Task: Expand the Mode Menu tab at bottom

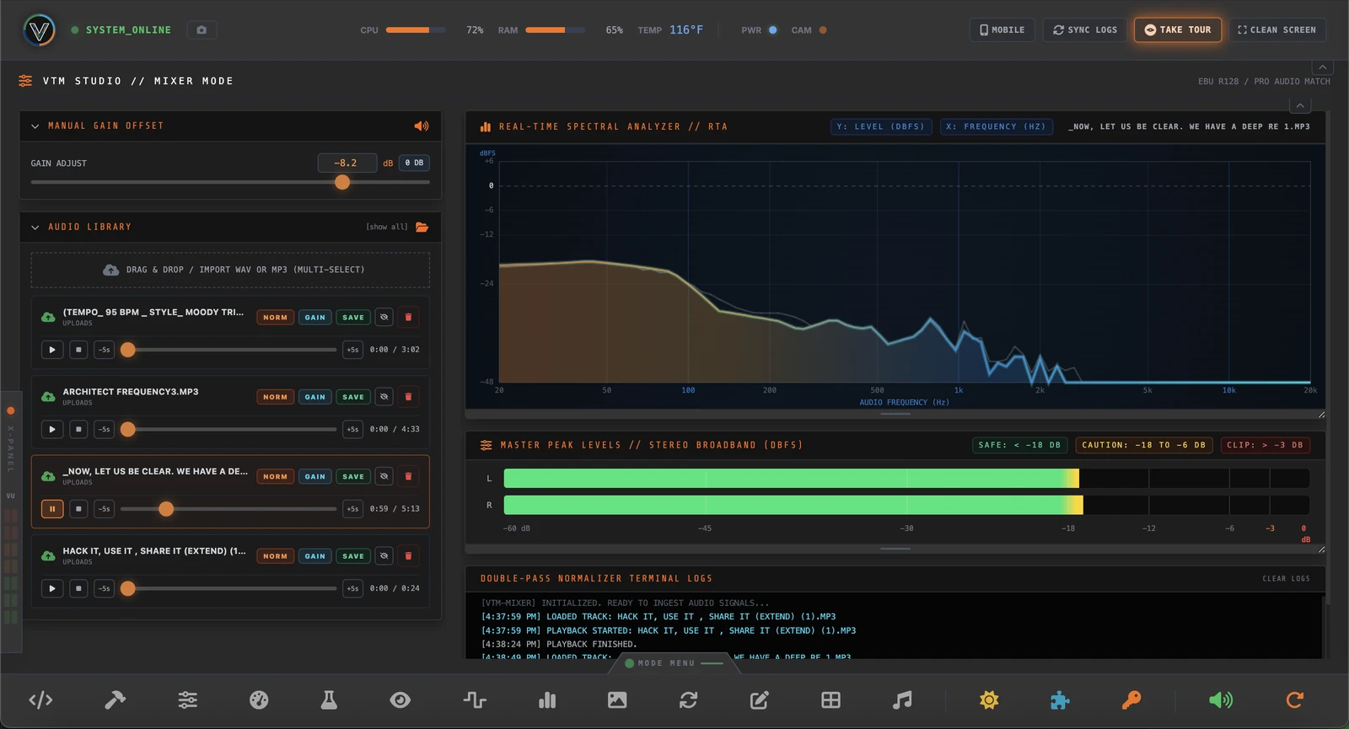Action: tap(673, 663)
